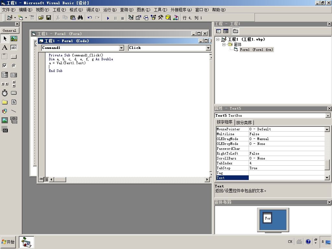Select the CommandButton tool

pyautogui.click(x=14, y=57)
